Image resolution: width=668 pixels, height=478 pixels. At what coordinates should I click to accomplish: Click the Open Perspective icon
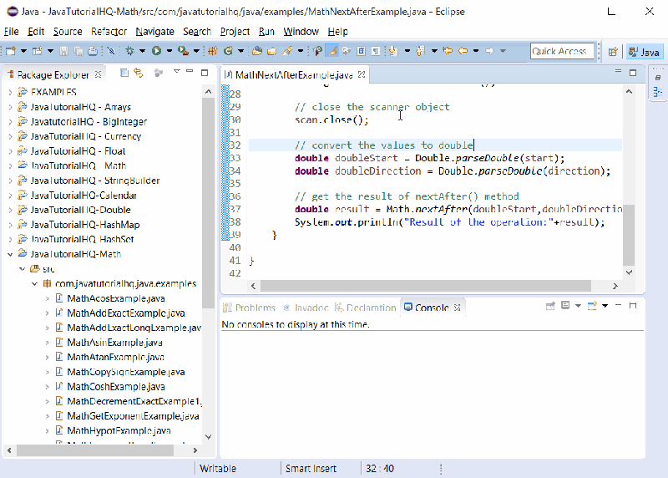[613, 52]
